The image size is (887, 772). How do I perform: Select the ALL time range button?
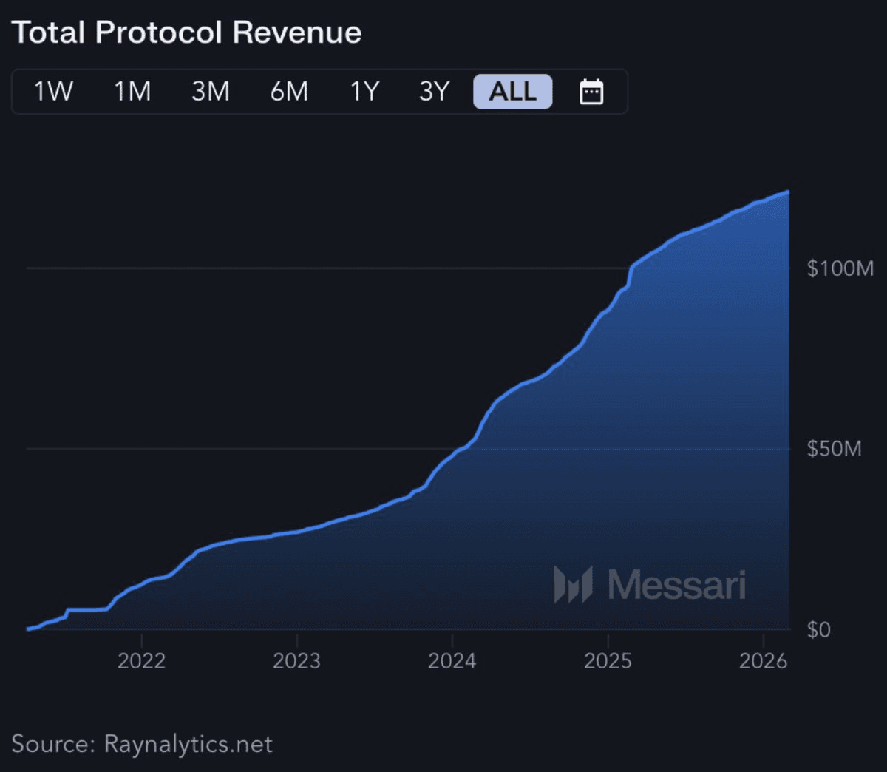tap(512, 92)
